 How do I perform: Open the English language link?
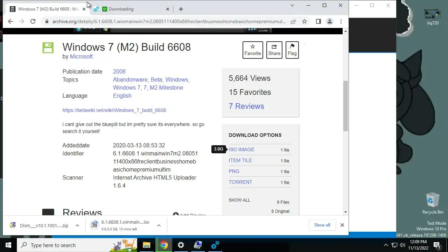(x=122, y=96)
